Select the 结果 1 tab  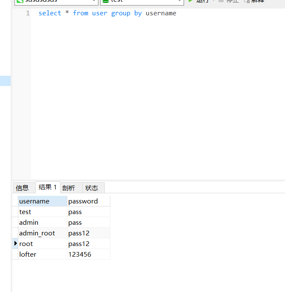pos(48,187)
